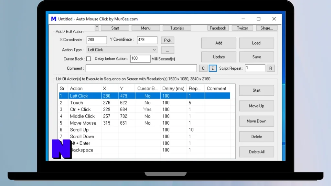Open the Tutorials button
The height and width of the screenshot is (186, 331).
[177, 28]
